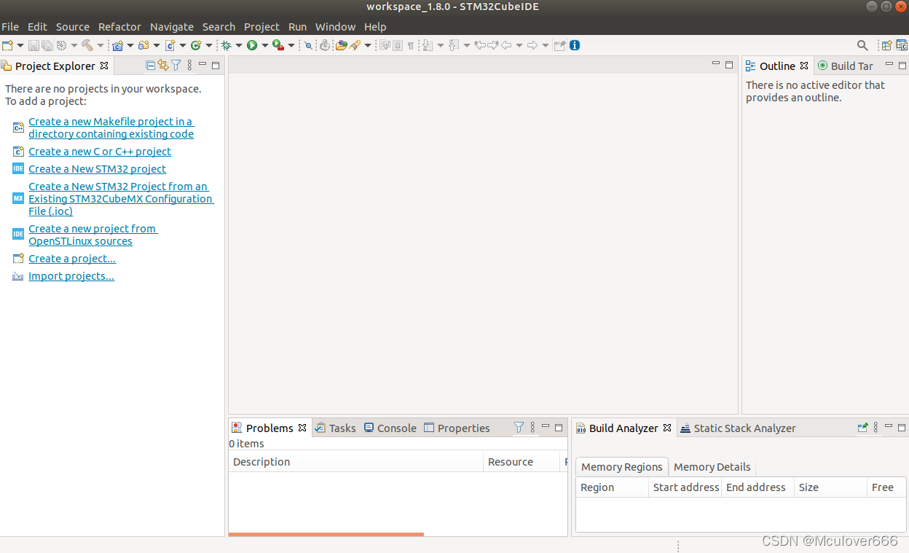Image resolution: width=909 pixels, height=553 pixels.
Task: Click Create a new Makefile project link
Action: tap(111, 128)
